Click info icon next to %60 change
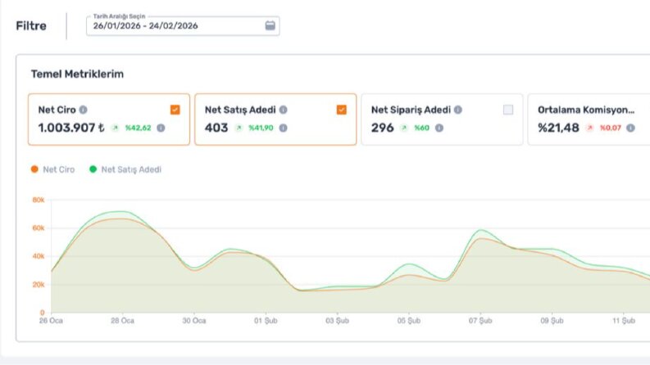Viewport: 650px width, 365px height. (x=439, y=128)
